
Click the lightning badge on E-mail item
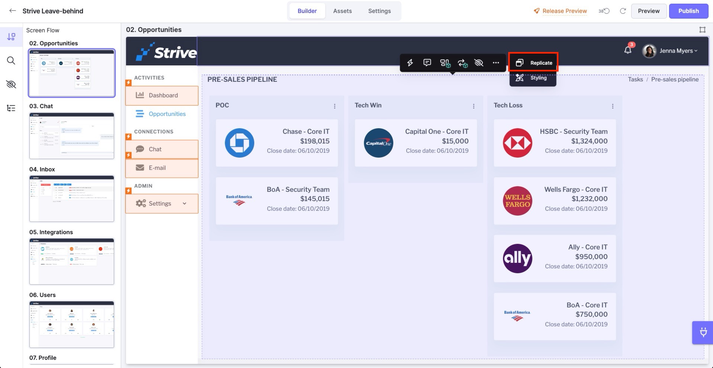[x=128, y=155]
